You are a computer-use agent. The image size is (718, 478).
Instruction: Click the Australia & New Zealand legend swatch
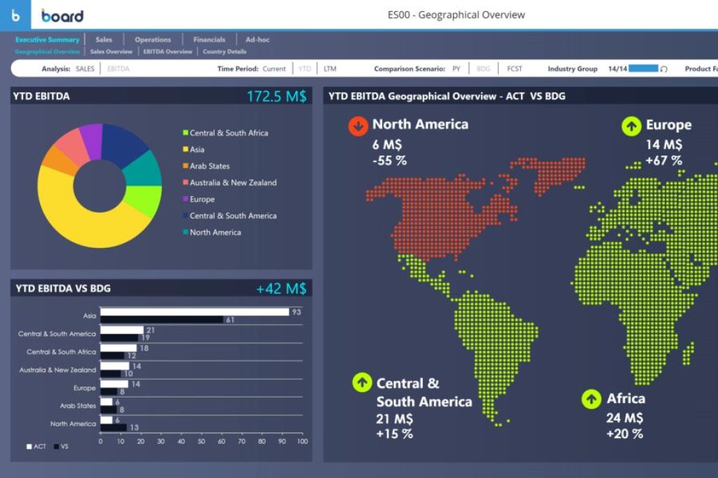tap(185, 182)
